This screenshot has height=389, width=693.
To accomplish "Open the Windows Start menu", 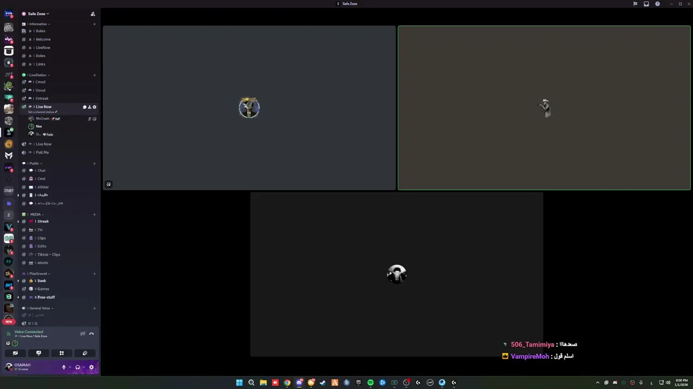I will pos(239,383).
